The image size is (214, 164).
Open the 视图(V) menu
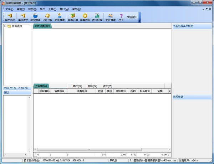pyautogui.click(x=32, y=9)
